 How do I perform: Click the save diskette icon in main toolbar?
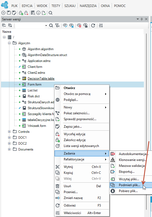(9, 13)
